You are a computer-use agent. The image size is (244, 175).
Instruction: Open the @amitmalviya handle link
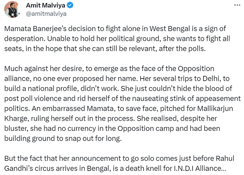point(46,14)
